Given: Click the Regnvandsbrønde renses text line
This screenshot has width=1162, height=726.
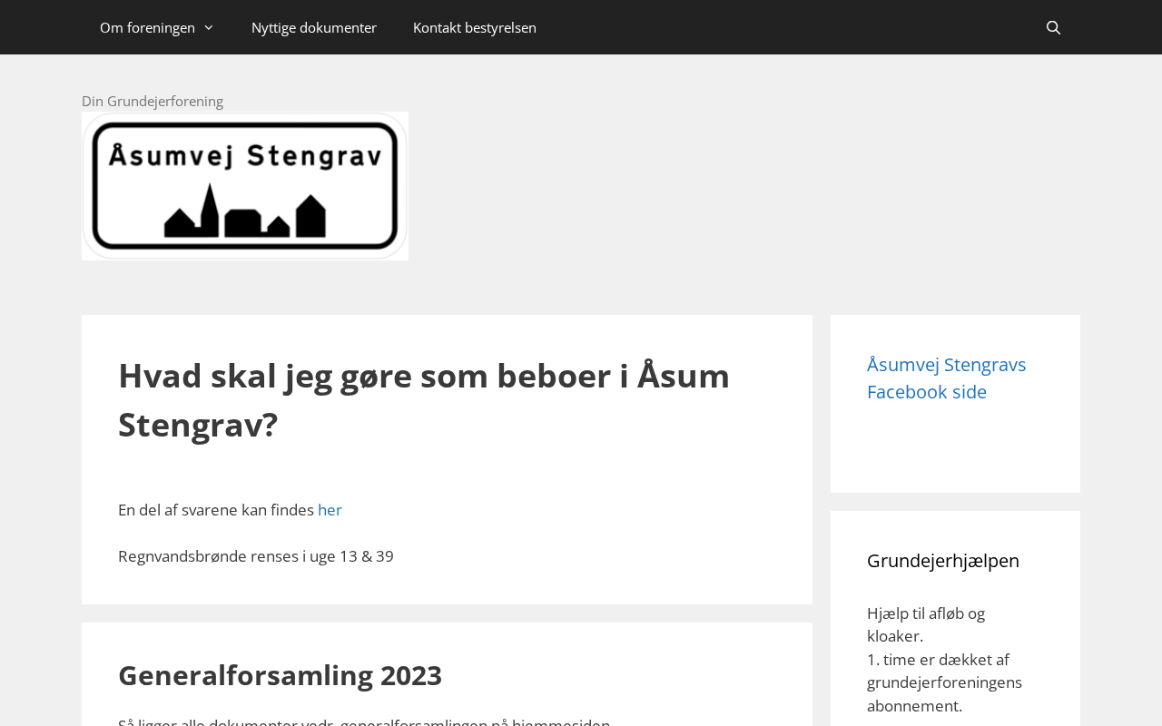Looking at the screenshot, I should pyautogui.click(x=256, y=556).
